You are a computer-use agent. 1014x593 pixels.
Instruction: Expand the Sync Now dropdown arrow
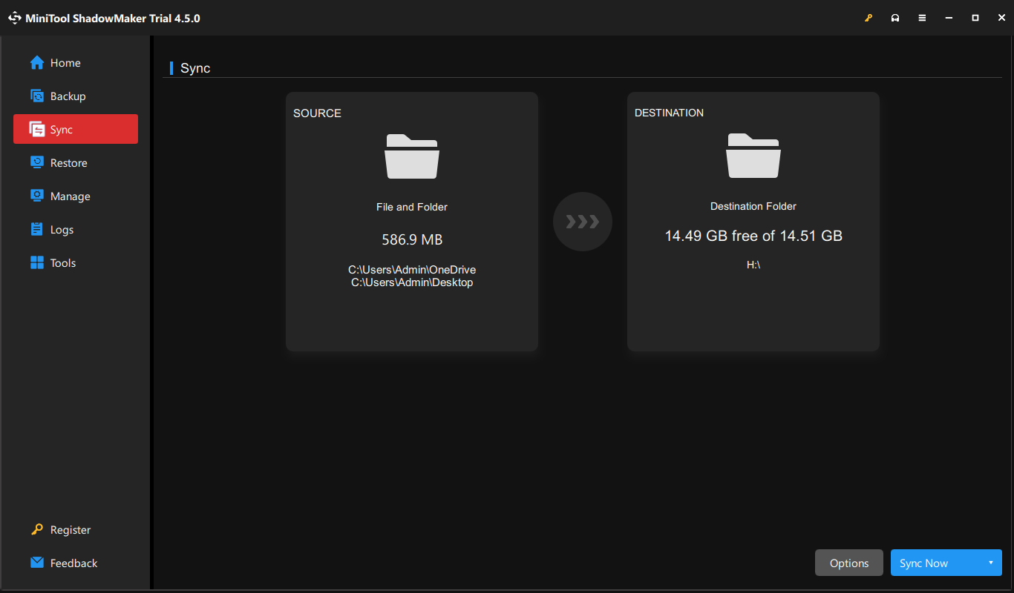click(x=991, y=563)
